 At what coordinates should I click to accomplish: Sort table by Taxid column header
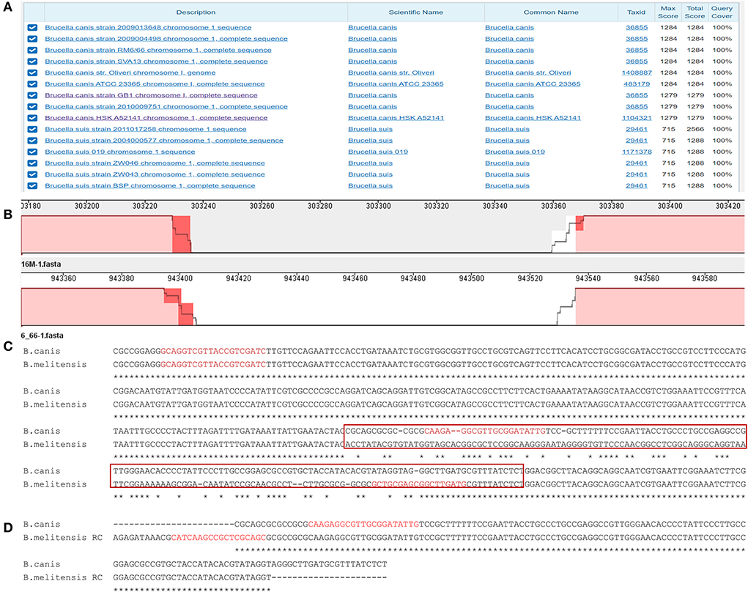637,12
